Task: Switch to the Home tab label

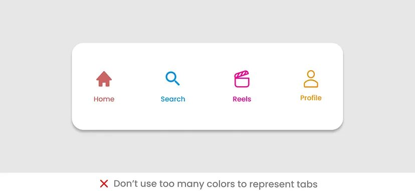Action: [x=104, y=99]
